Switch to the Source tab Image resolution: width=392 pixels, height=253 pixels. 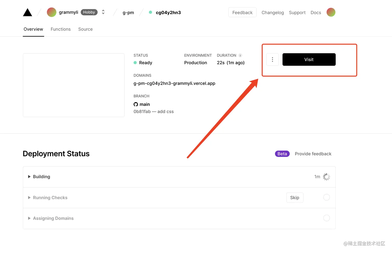pos(85,29)
